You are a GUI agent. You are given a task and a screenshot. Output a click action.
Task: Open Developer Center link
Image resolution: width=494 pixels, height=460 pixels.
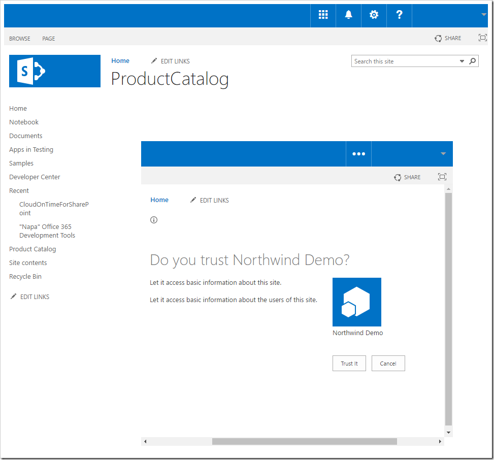coord(35,177)
